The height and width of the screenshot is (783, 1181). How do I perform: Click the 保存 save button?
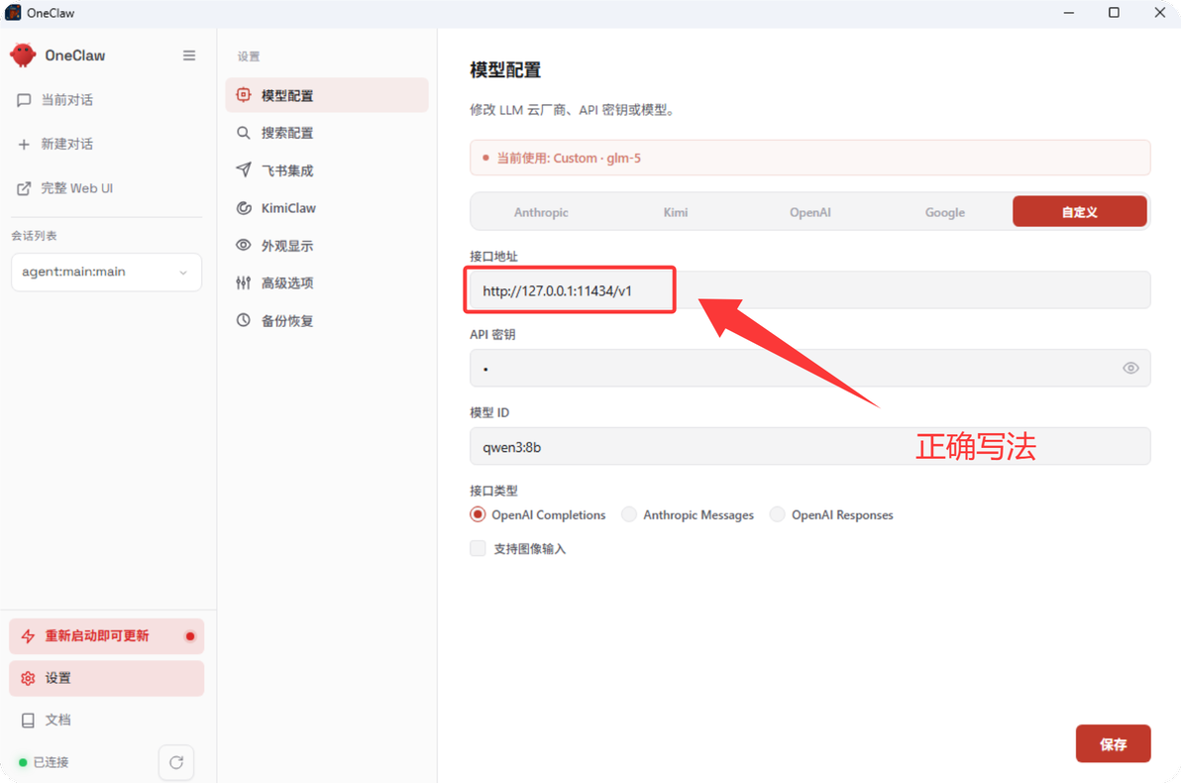pyautogui.click(x=1113, y=743)
